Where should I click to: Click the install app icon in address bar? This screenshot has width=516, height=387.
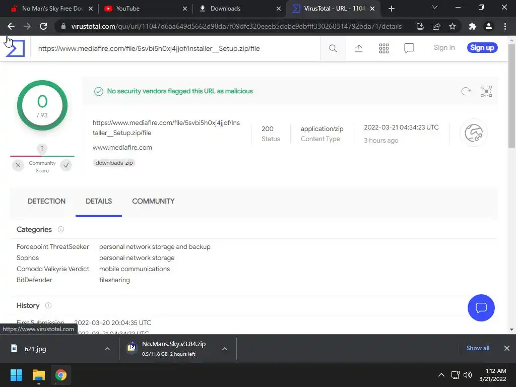tap(420, 26)
